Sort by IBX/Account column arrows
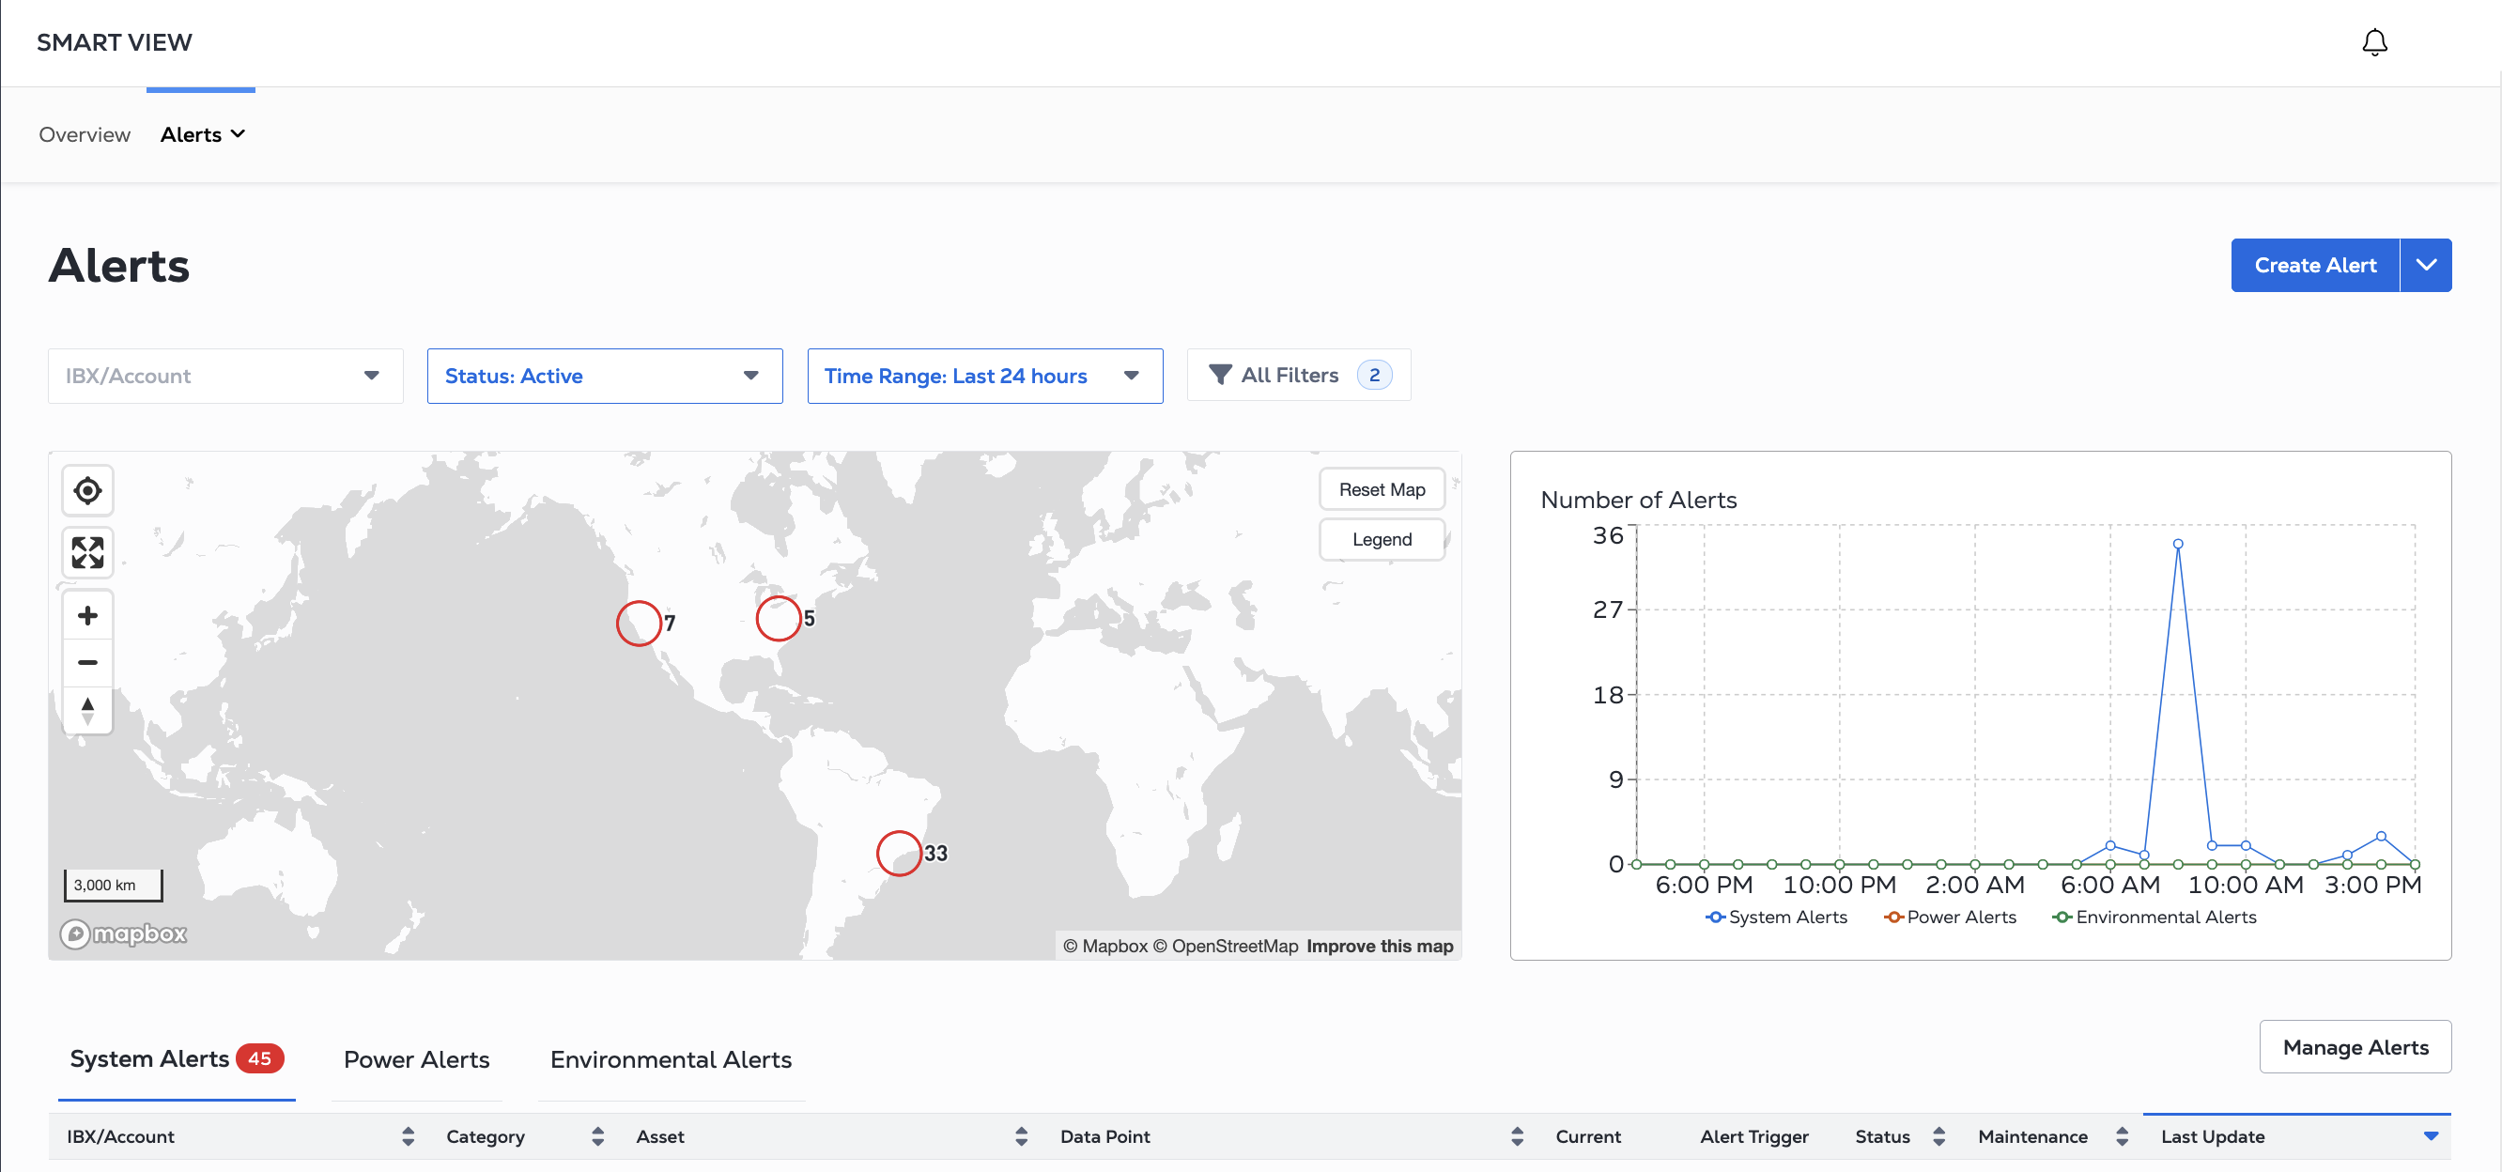The width and height of the screenshot is (2502, 1172). pyautogui.click(x=408, y=1136)
